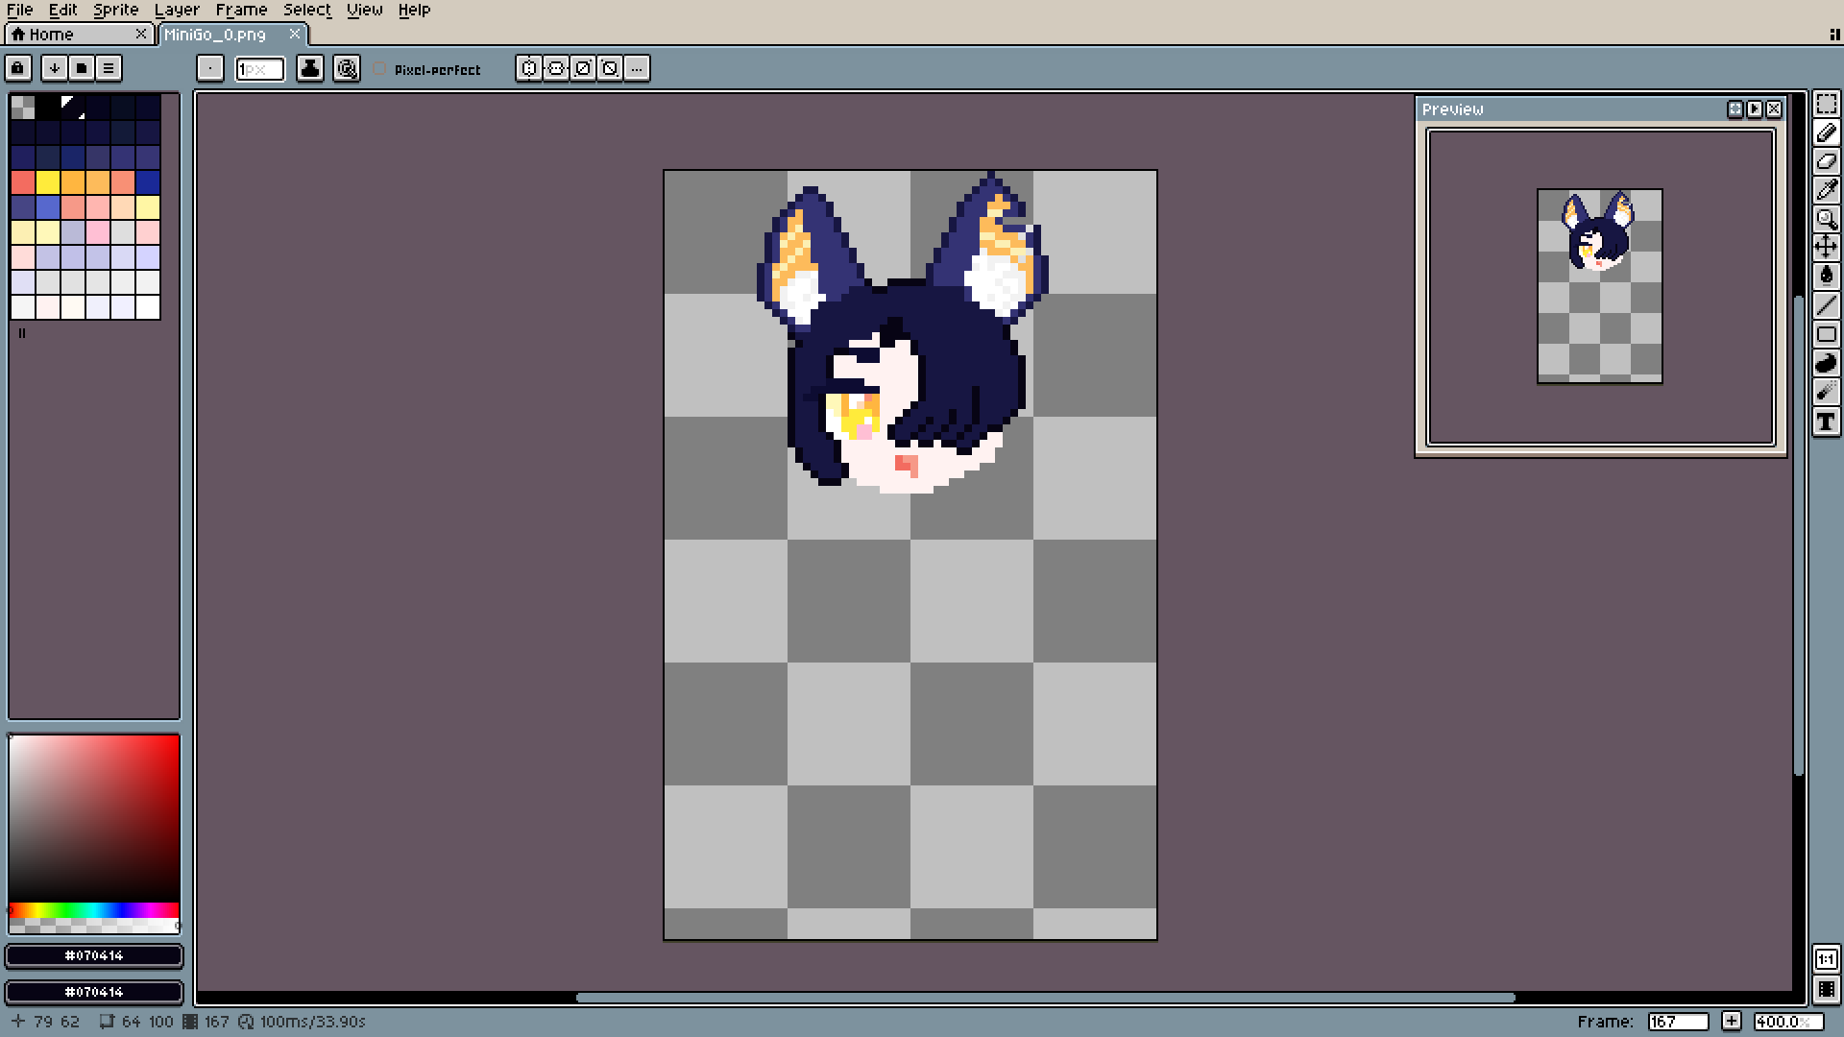Pick the yellow palette swatch

click(x=48, y=182)
